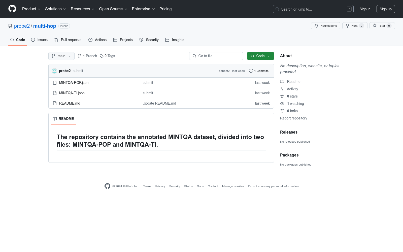Open the latest commit message 'submit'

tap(78, 71)
